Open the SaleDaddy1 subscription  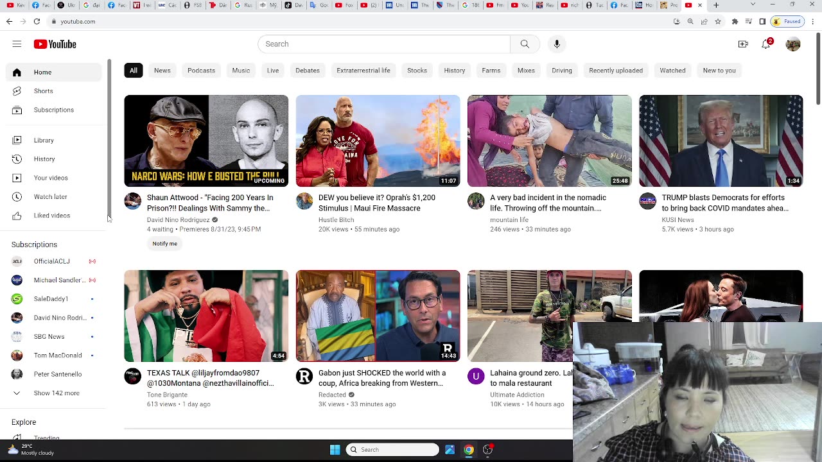pos(53,299)
